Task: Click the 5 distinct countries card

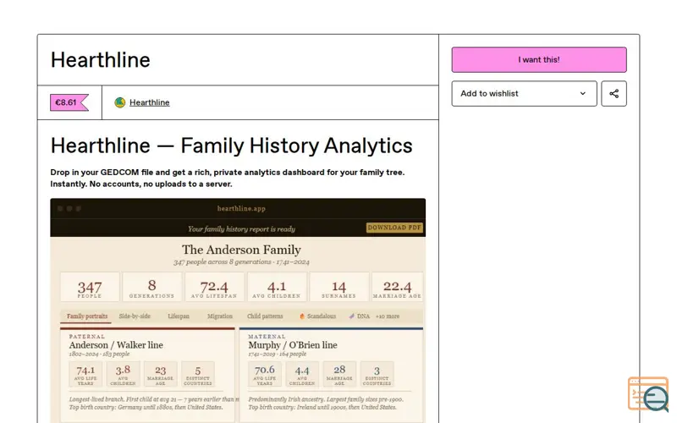Action: click(x=198, y=374)
